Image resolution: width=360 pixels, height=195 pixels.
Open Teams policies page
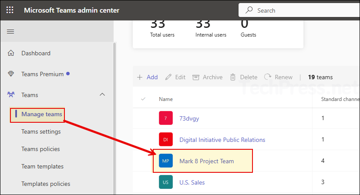point(40,149)
